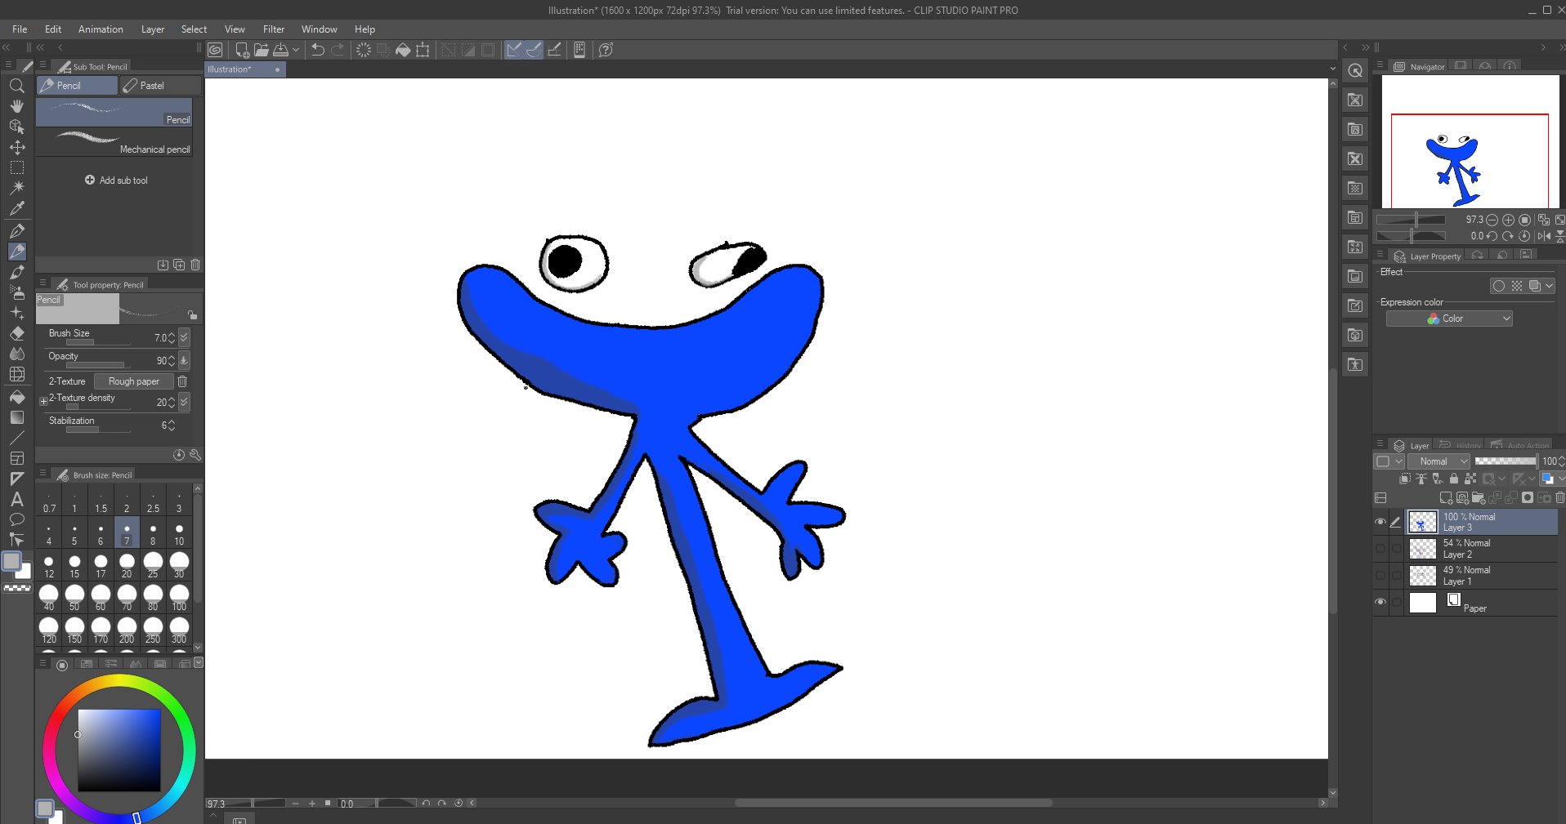Screen dimensions: 1566x824
Task: Click Lock layer padlock icon
Action: [1454, 479]
